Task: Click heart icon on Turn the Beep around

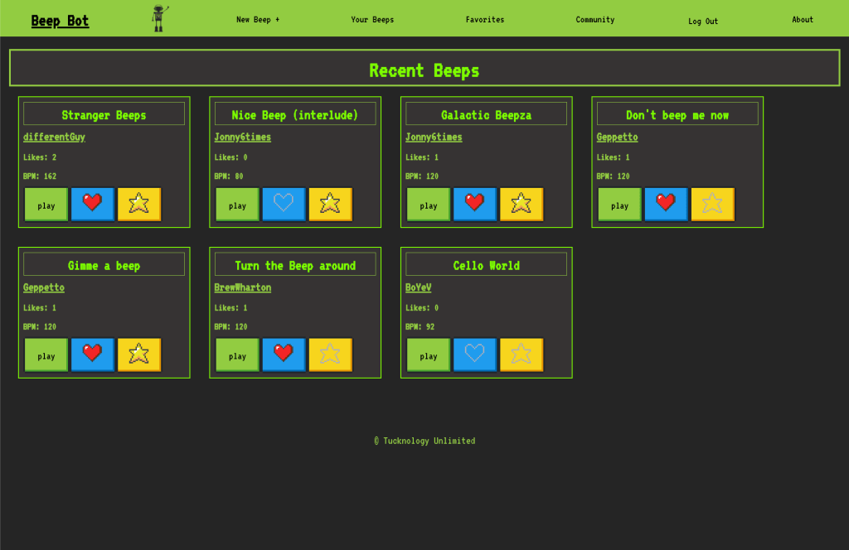Action: [284, 355]
